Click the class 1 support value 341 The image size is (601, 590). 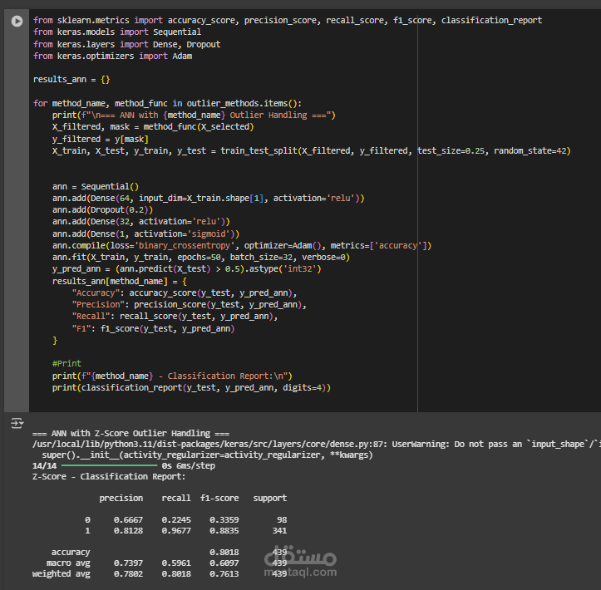point(279,531)
